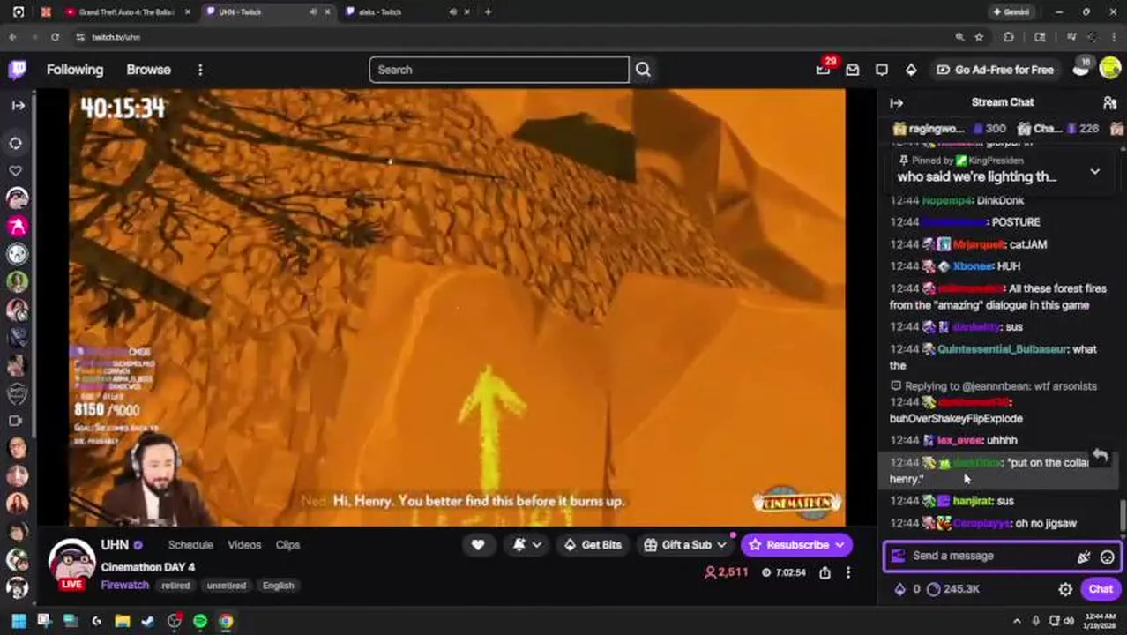
Task: Select the heart icon in left sidebar
Action: pos(16,170)
